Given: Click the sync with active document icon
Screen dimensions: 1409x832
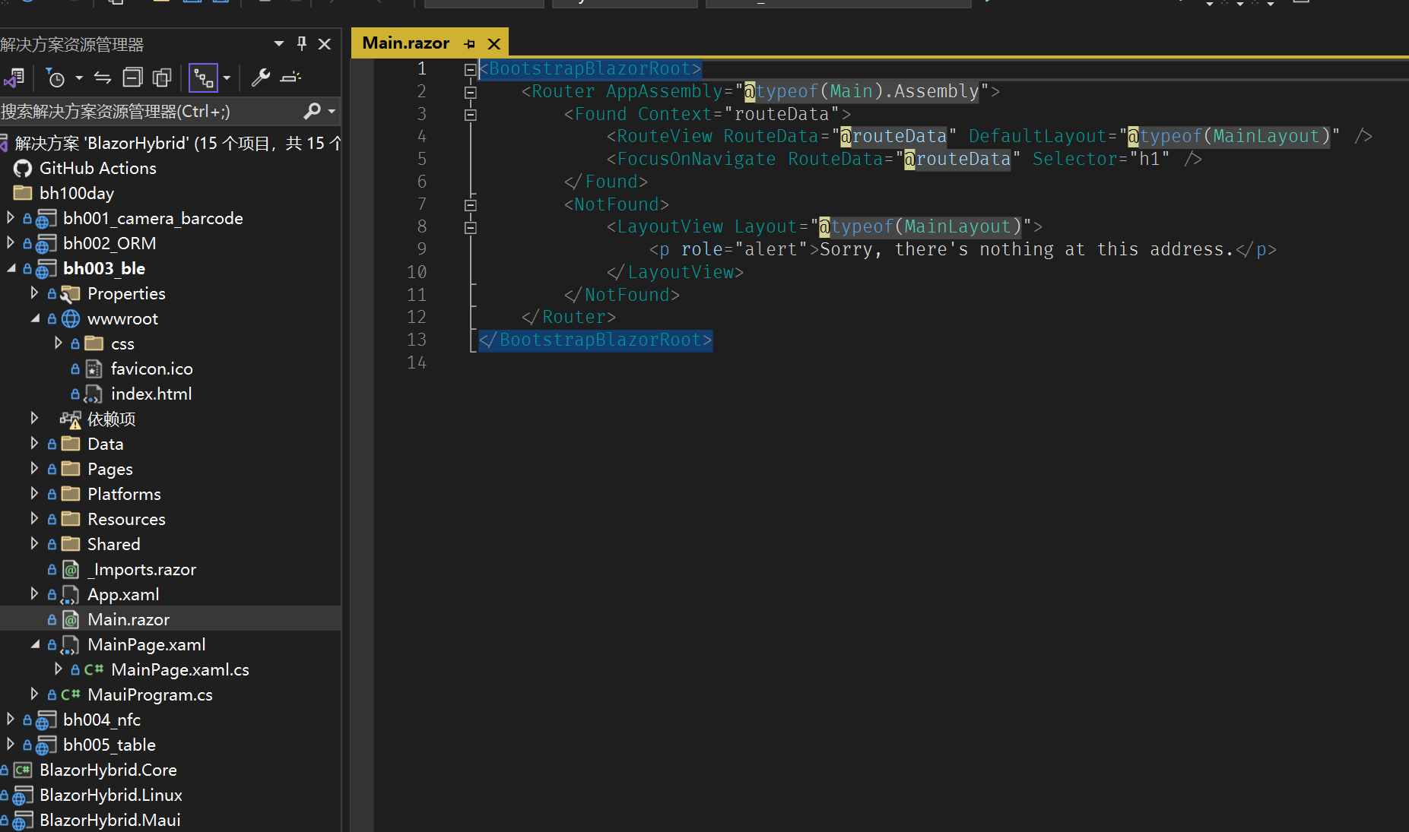Looking at the screenshot, I should point(103,78).
